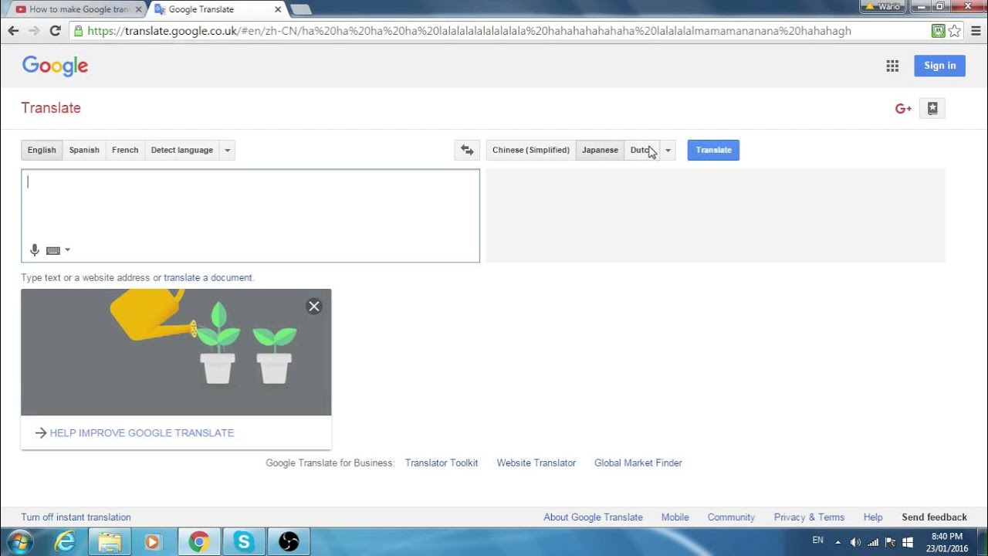Open the on-screen keyboard input tool
This screenshot has width=988, height=556.
coord(53,250)
